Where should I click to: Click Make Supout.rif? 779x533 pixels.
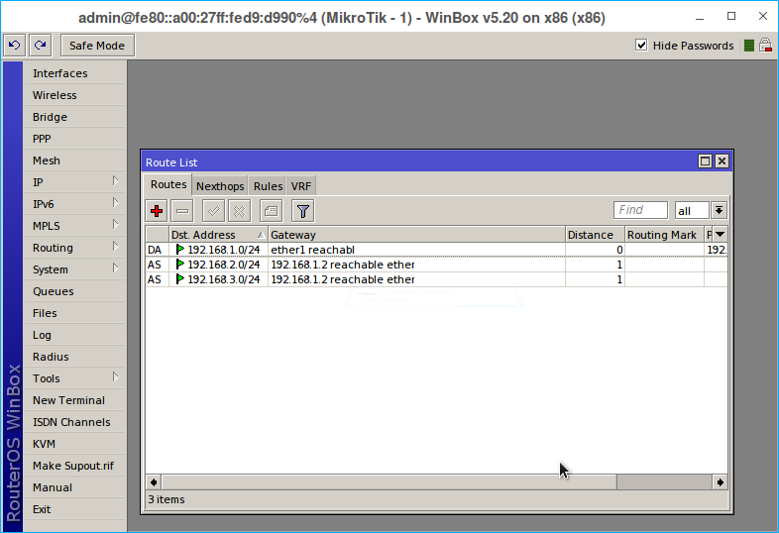coord(75,466)
